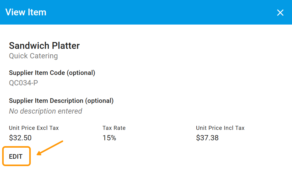Select the $32.50 price value

click(x=20, y=138)
